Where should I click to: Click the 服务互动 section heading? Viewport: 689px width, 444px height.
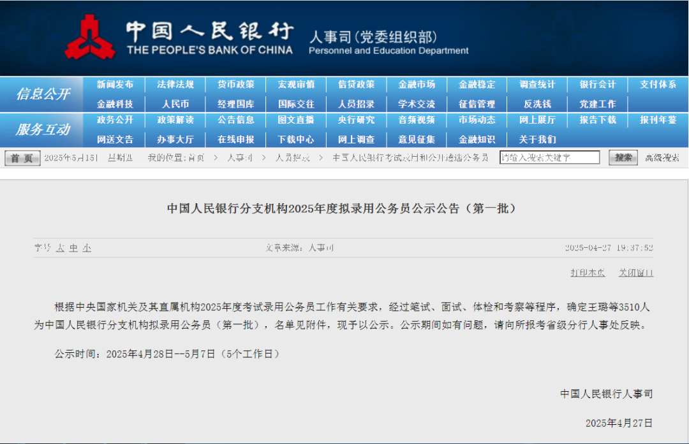(x=43, y=129)
